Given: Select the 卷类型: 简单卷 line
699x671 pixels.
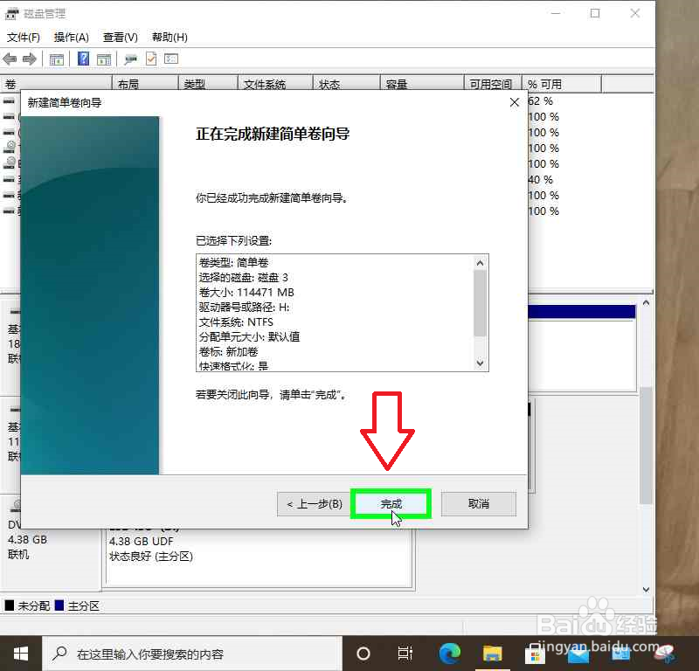Looking at the screenshot, I should [x=233, y=263].
